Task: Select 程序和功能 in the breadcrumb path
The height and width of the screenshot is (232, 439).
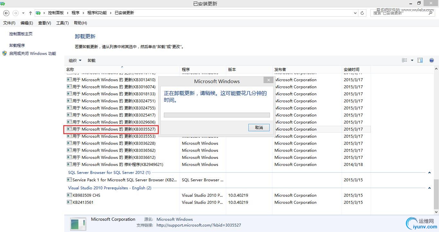Action: coord(97,13)
